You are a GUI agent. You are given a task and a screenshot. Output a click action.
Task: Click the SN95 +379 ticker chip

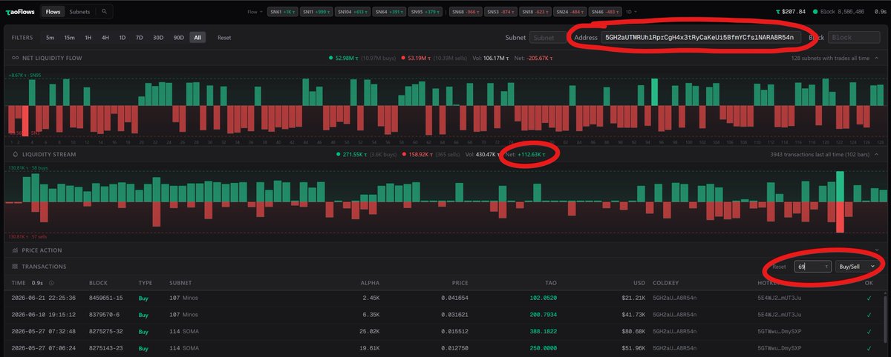click(x=424, y=13)
